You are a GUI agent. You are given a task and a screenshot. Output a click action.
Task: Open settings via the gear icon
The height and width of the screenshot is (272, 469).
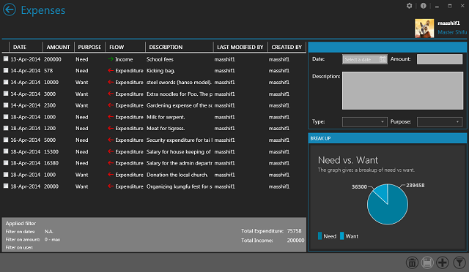click(x=409, y=6)
